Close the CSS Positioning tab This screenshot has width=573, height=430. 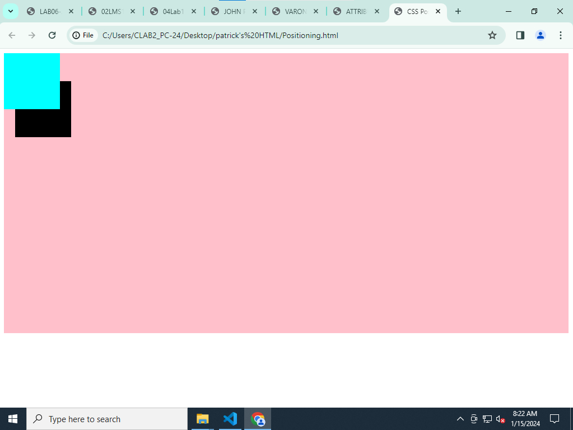pos(438,11)
